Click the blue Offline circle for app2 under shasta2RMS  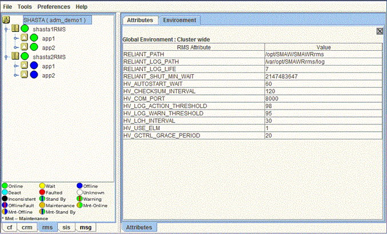[34, 75]
